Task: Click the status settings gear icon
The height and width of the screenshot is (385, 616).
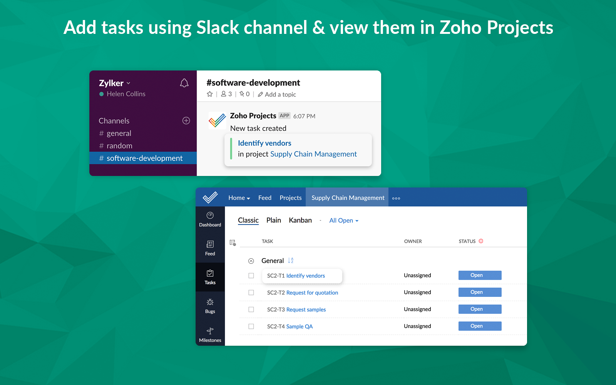Action: [481, 241]
